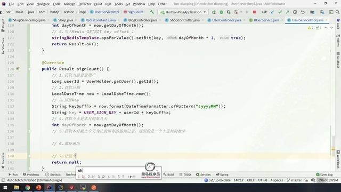The image size is (341, 192).
Task: Open the 4 spaces indent selector
Action: 277,180
